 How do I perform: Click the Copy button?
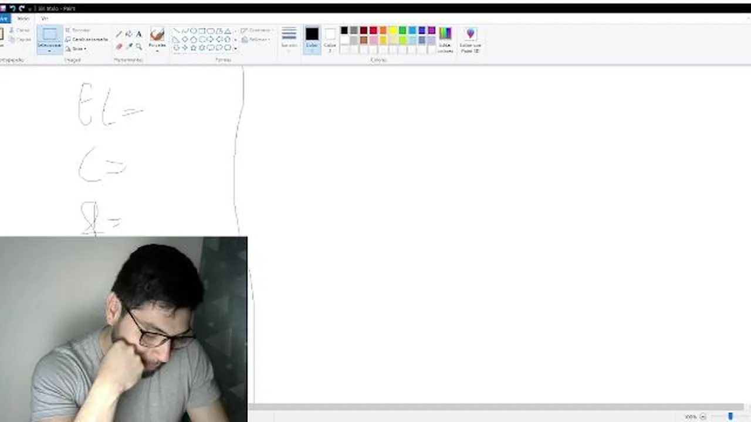pyautogui.click(x=19, y=39)
